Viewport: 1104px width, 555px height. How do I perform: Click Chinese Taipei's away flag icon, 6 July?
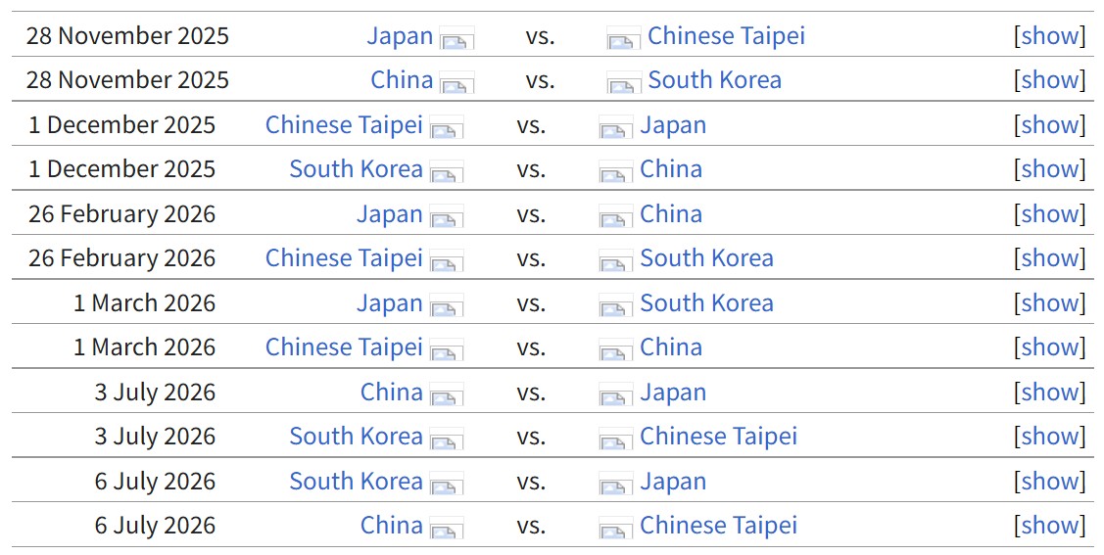pos(615,530)
